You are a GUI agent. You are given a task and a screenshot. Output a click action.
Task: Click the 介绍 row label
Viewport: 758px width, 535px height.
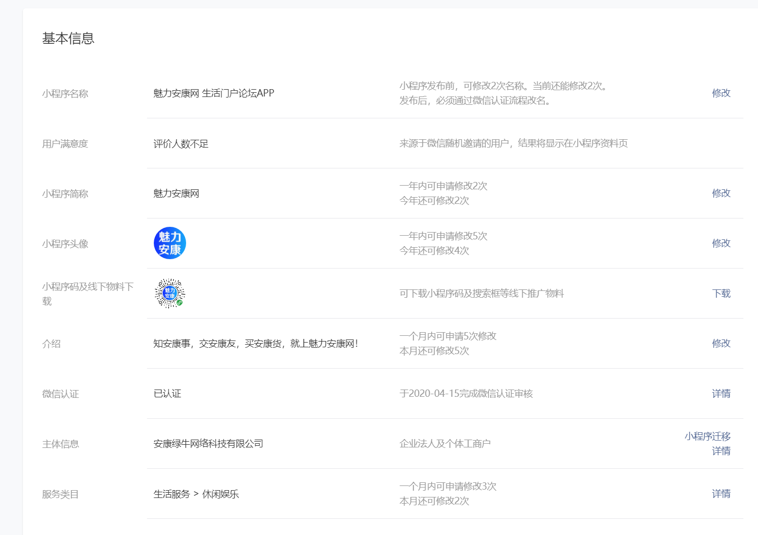[x=52, y=344]
